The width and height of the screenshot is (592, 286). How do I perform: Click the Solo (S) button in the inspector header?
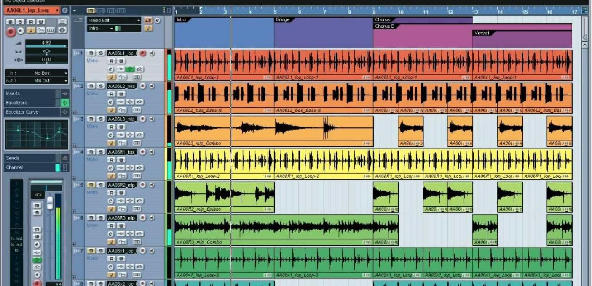pyautogui.click(x=20, y=21)
